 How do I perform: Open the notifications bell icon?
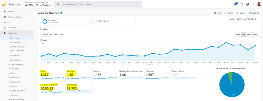tap(235, 4)
